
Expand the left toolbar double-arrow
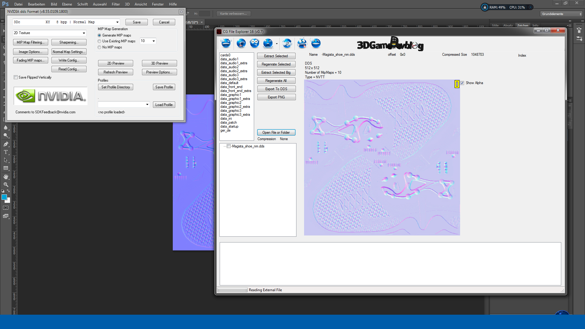pos(2,21)
